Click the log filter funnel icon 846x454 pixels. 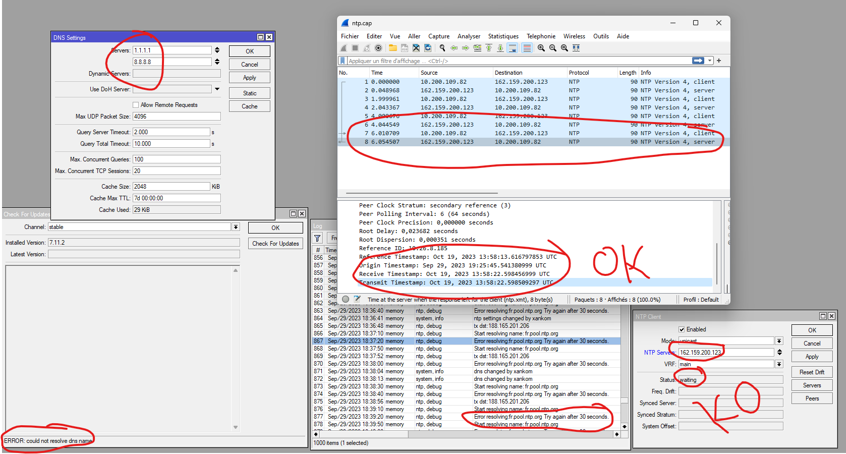(x=317, y=238)
